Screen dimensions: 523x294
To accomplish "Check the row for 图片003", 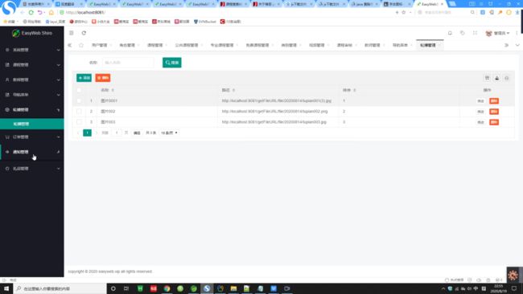I will pyautogui.click(x=79, y=122).
